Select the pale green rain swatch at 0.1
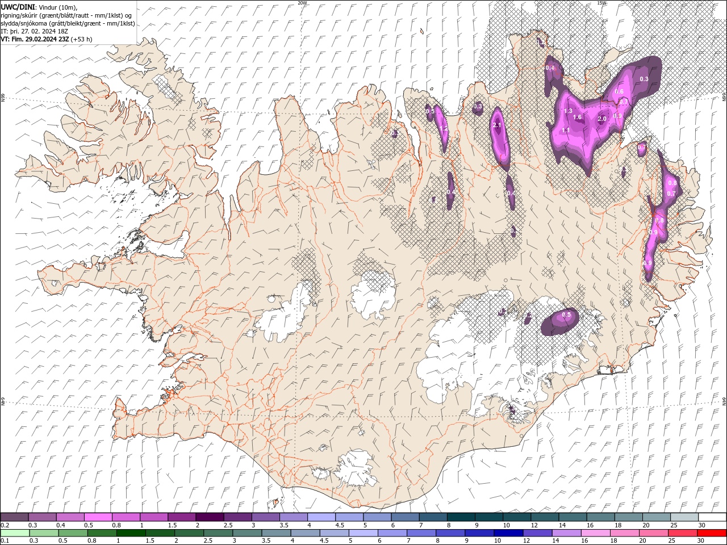The height and width of the screenshot is (545, 727). [x=15, y=533]
